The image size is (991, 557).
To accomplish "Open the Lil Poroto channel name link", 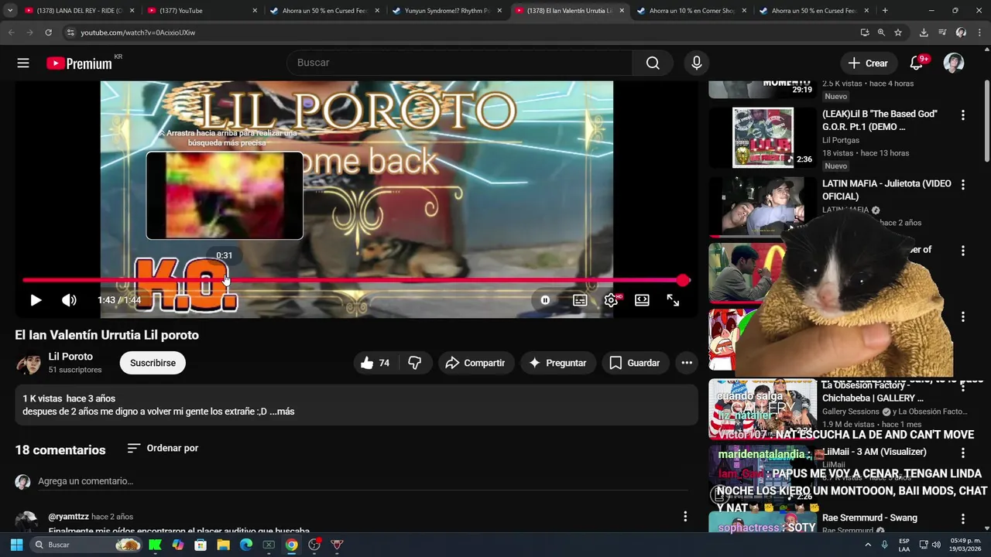I will tap(70, 357).
